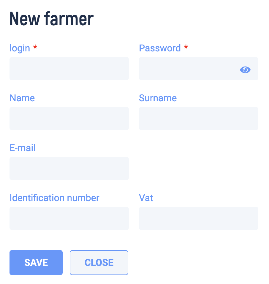
Task: Click the Vat input field
Action: pyautogui.click(x=199, y=218)
